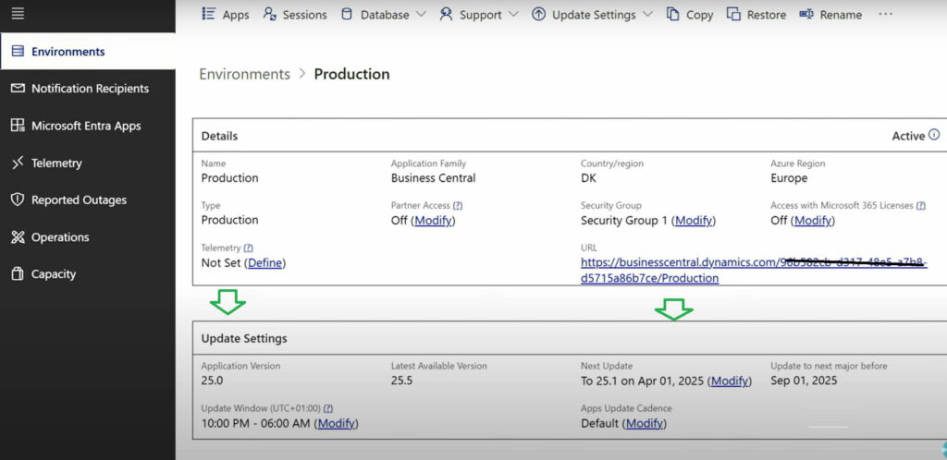Select the Environments sidebar icon
Viewport: 947px width, 460px height.
(18, 51)
